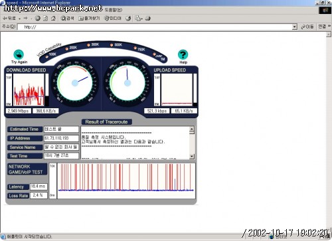Click the Back arrow toolbar button

coord(9,19)
